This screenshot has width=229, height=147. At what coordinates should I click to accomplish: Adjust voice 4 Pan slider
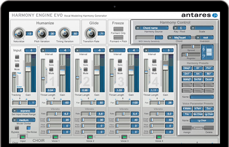pos(157,103)
